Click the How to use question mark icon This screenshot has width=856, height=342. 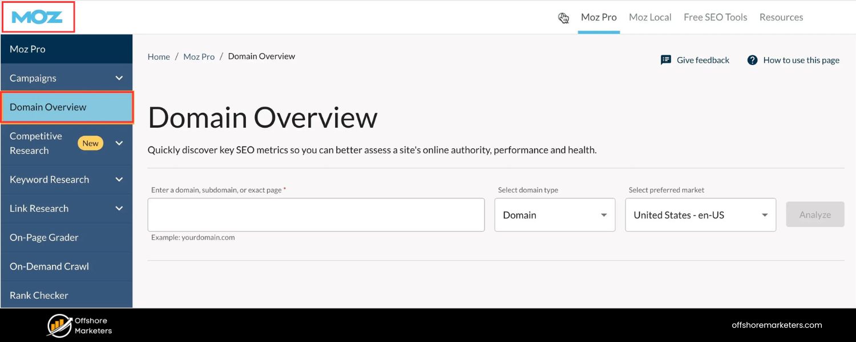coord(752,60)
